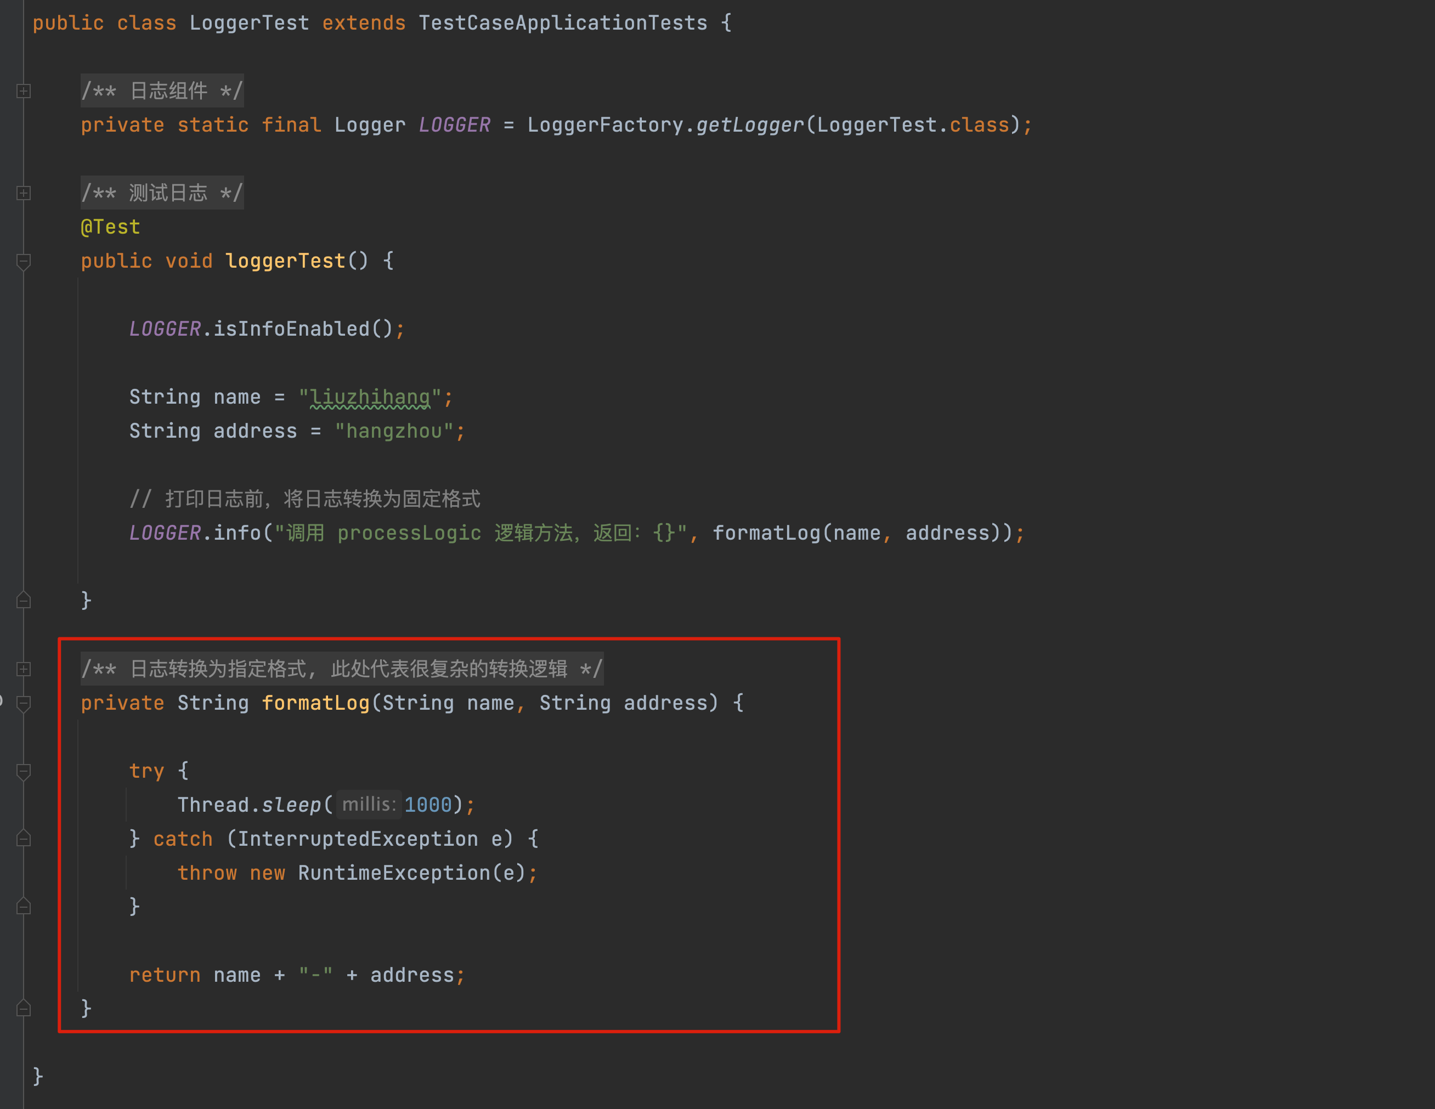This screenshot has height=1109, width=1435.
Task: Expand the folded '日志组件' doc comment
Action: pos(24,90)
